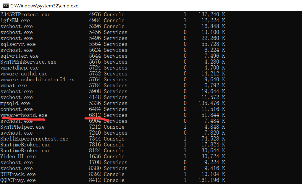Select the underlined vmware-hostd.exe name
The width and height of the screenshot is (302, 184).
[x=24, y=115]
